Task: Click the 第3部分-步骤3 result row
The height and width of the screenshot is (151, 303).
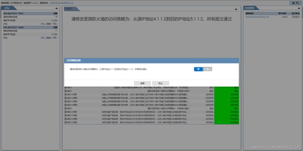Action: pos(151,119)
